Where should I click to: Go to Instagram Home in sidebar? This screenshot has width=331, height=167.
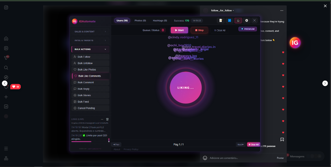tap(6, 39)
